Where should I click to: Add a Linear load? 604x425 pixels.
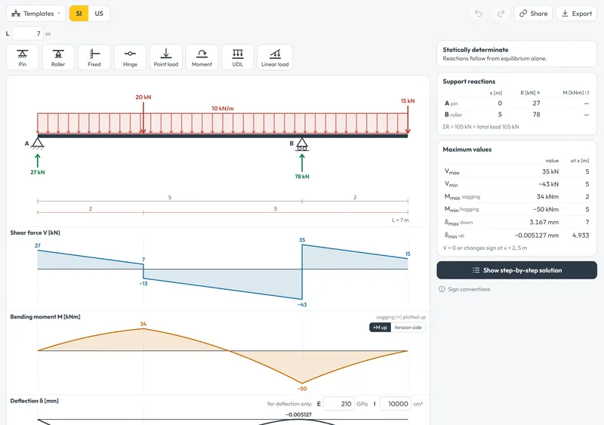tap(275, 57)
